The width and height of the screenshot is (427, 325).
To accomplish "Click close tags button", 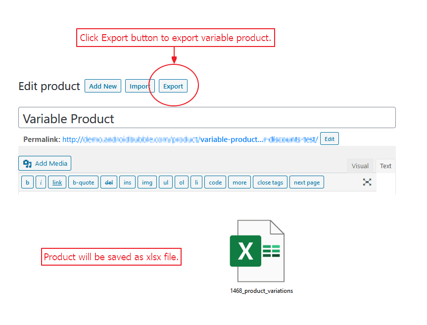I will (x=270, y=183).
